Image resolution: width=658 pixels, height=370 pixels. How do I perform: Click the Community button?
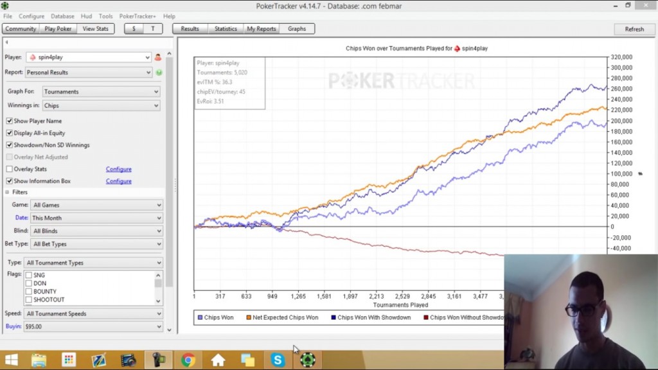click(21, 29)
